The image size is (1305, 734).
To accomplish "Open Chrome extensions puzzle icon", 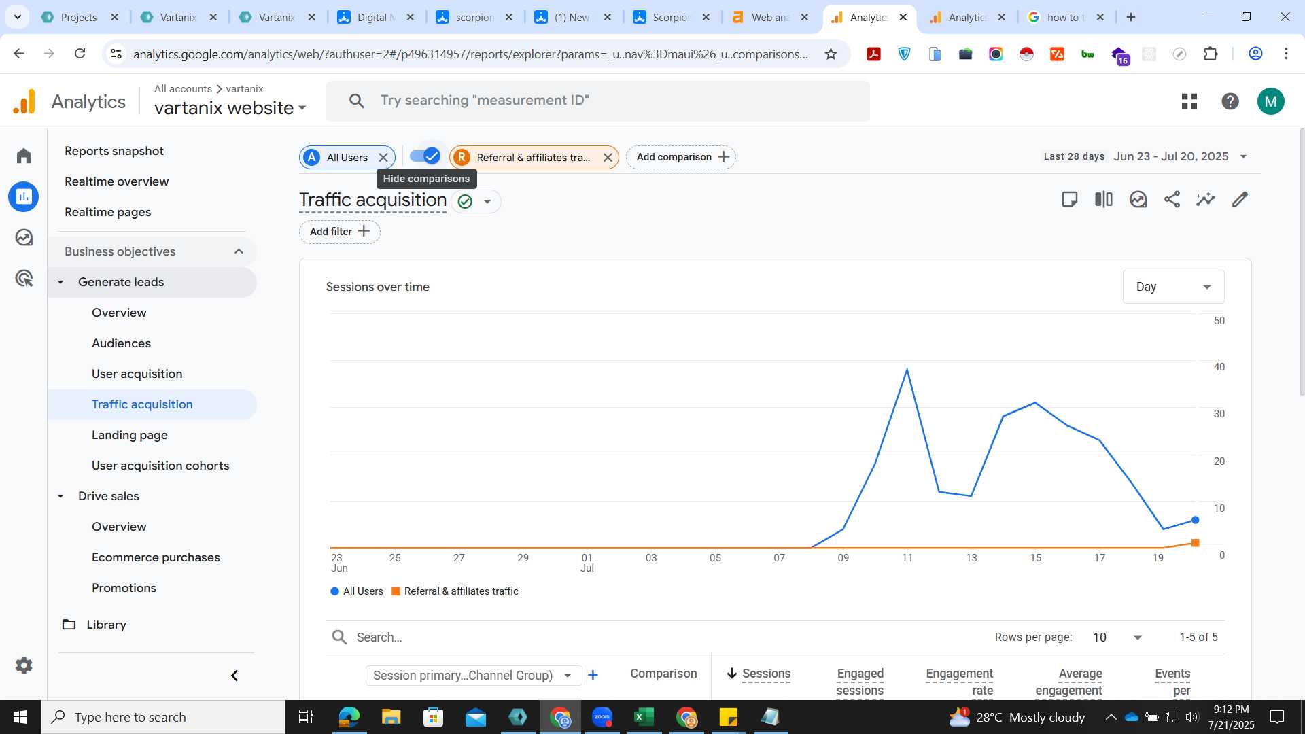I will click(1211, 54).
